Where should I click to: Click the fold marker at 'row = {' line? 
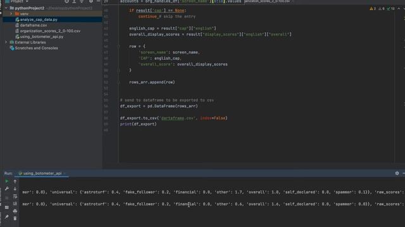point(118,47)
